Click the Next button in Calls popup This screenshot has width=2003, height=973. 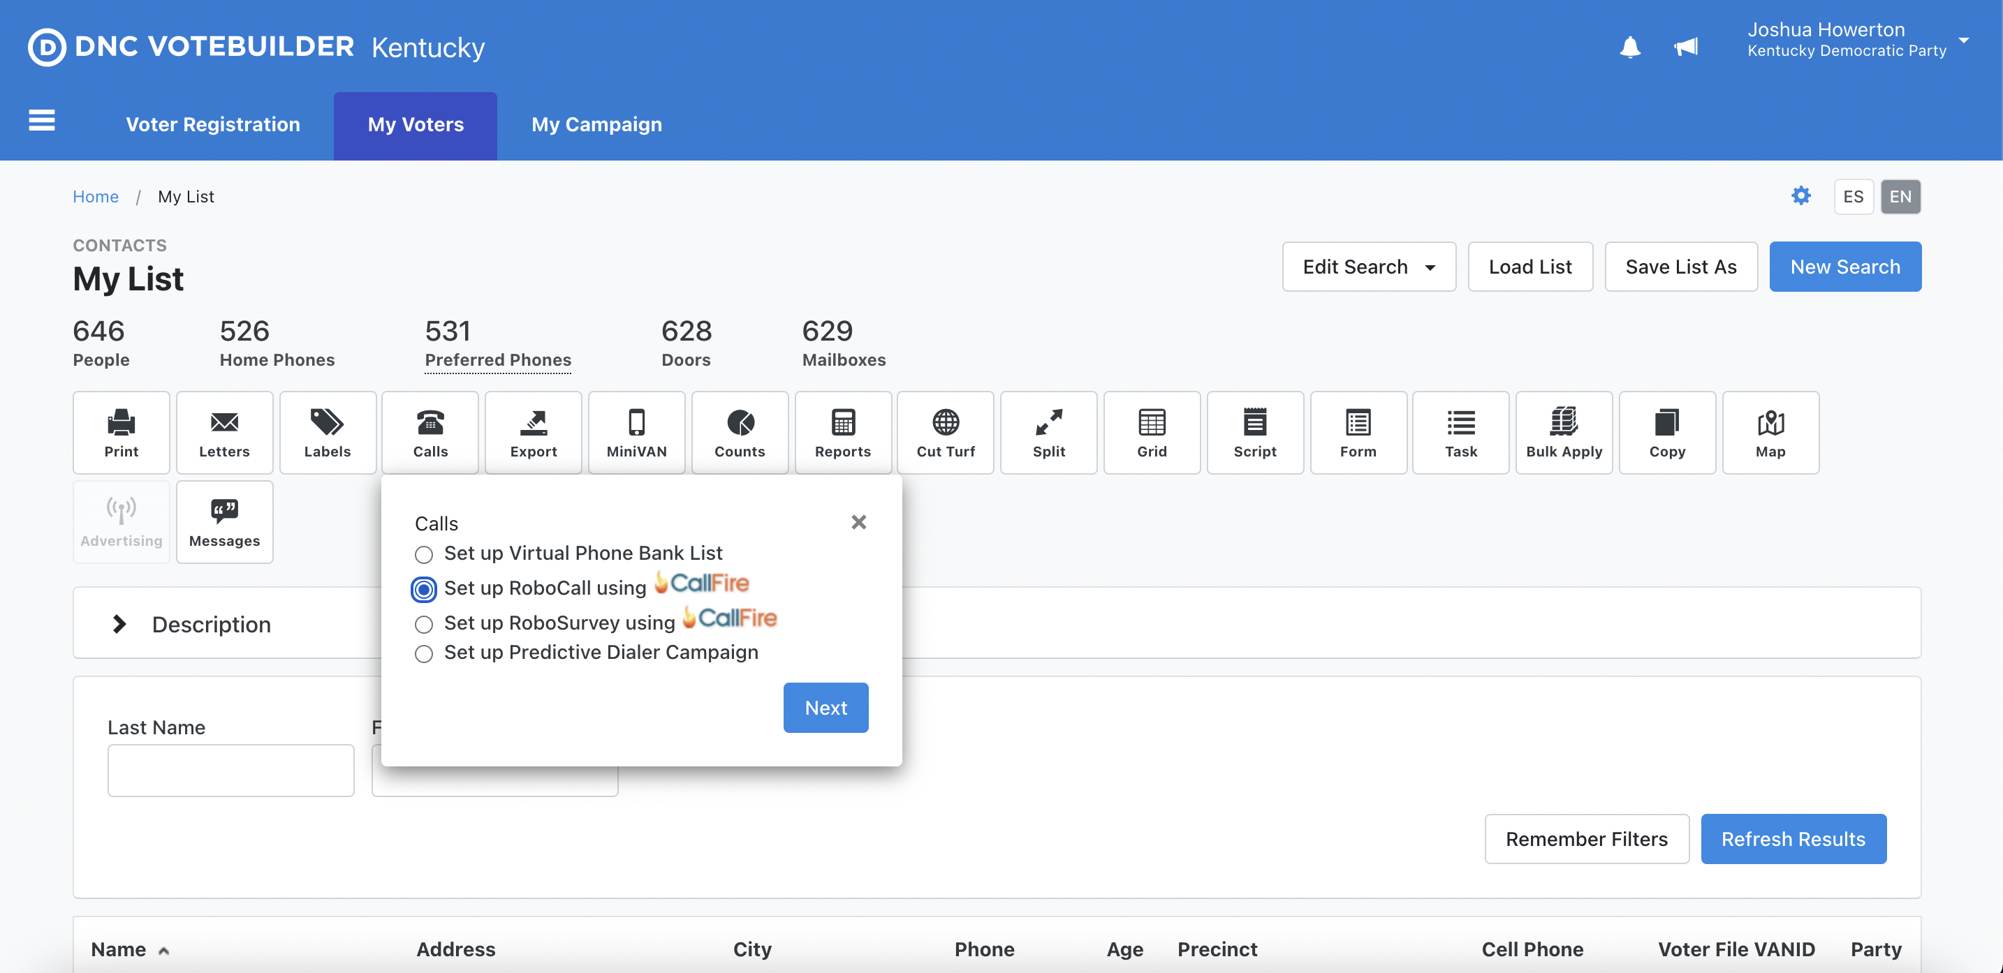(x=825, y=707)
